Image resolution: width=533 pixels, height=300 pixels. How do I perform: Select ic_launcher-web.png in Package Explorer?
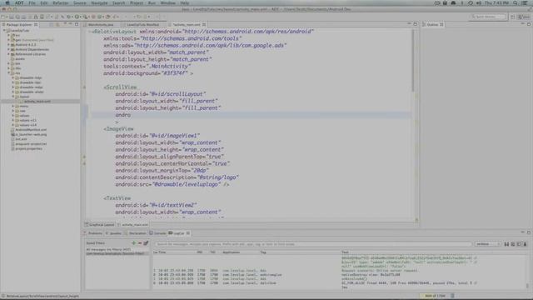31,134
